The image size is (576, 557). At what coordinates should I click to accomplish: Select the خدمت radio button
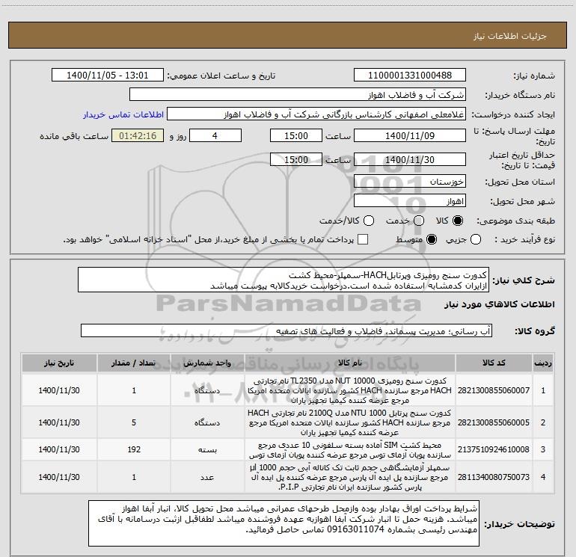419,221
